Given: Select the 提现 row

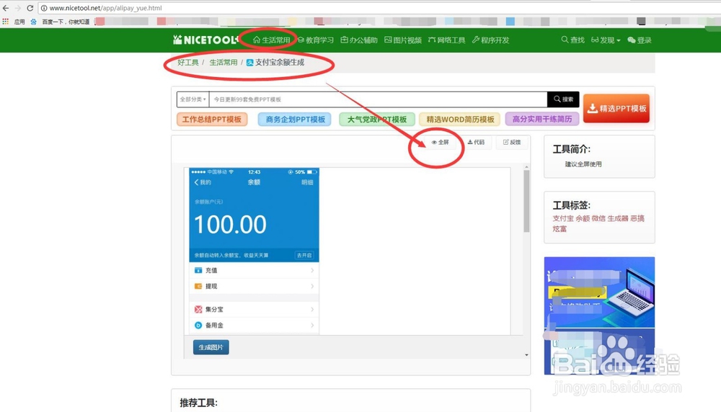Looking at the screenshot, I should [255, 286].
